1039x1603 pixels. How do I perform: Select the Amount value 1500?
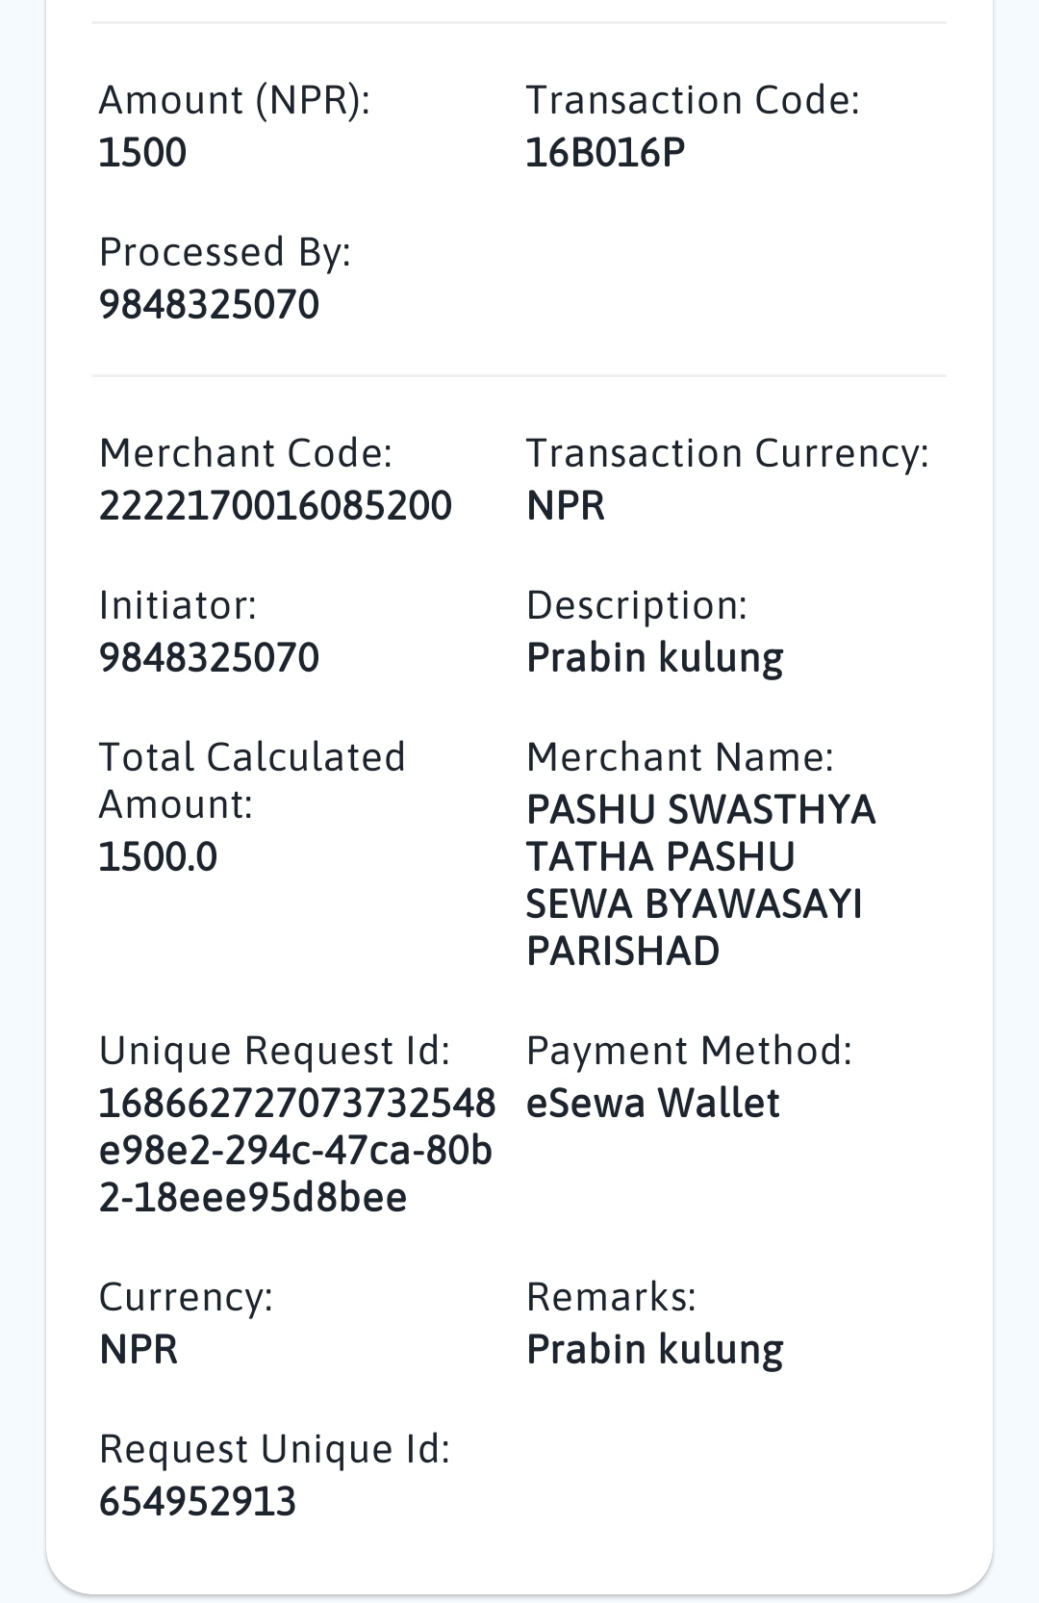coord(142,153)
